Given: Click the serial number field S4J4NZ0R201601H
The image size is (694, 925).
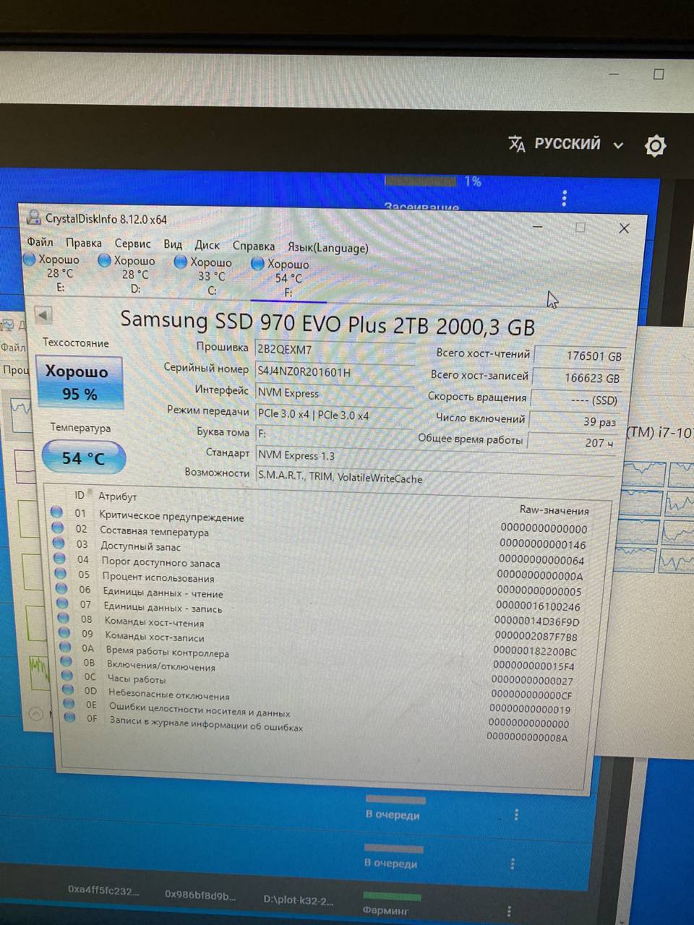Looking at the screenshot, I should click(x=334, y=372).
